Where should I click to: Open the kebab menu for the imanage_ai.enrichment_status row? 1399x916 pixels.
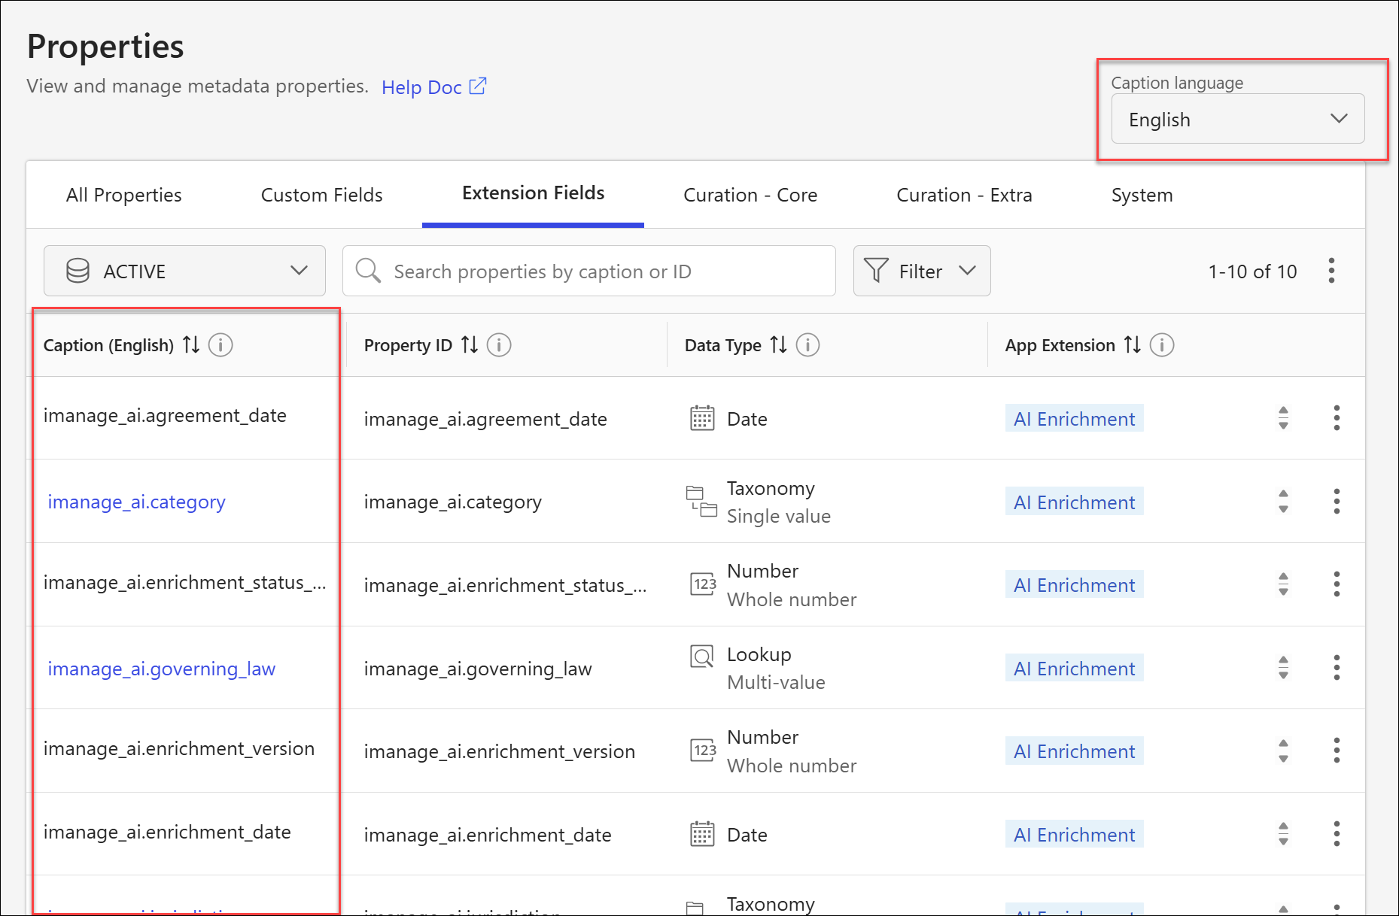click(1337, 584)
